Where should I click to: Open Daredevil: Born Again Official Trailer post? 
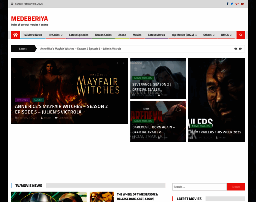pyautogui.click(x=154, y=130)
